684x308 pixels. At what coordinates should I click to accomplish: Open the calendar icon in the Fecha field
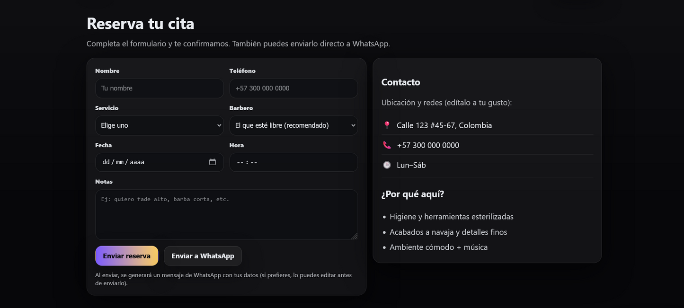(213, 161)
